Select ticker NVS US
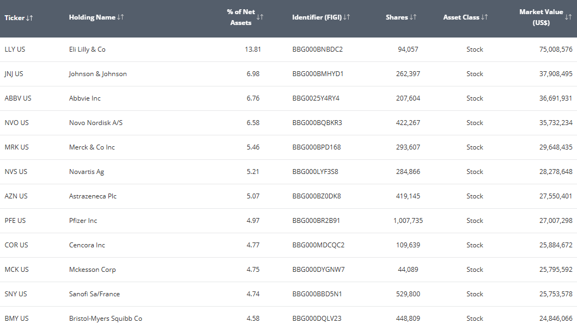The image size is (577, 330). point(16,172)
